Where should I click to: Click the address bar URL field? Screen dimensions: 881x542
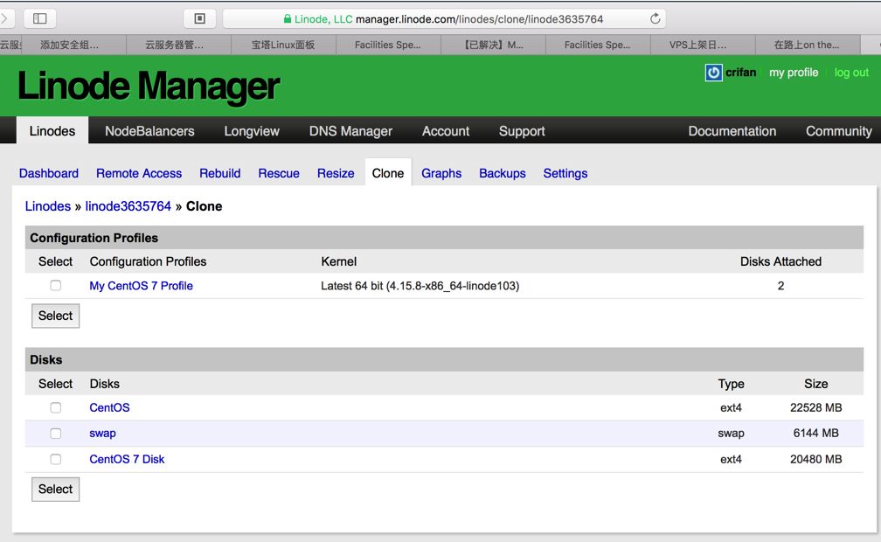[444, 18]
